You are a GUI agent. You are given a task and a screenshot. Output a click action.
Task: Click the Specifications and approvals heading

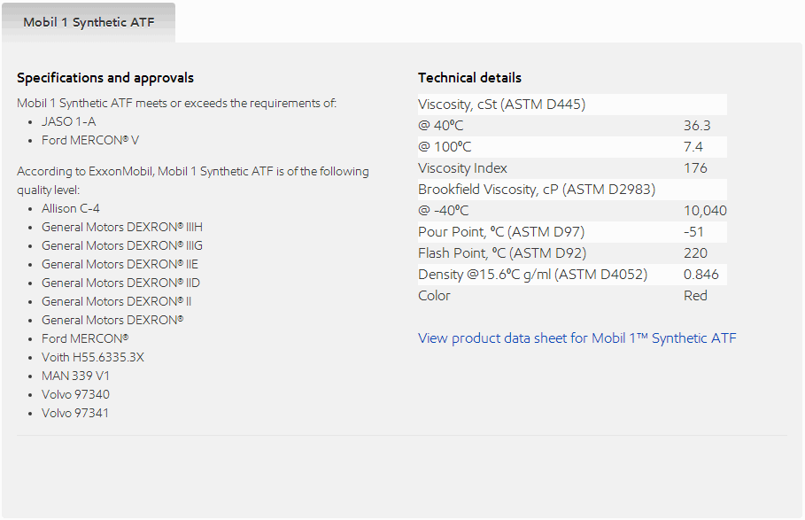point(105,77)
